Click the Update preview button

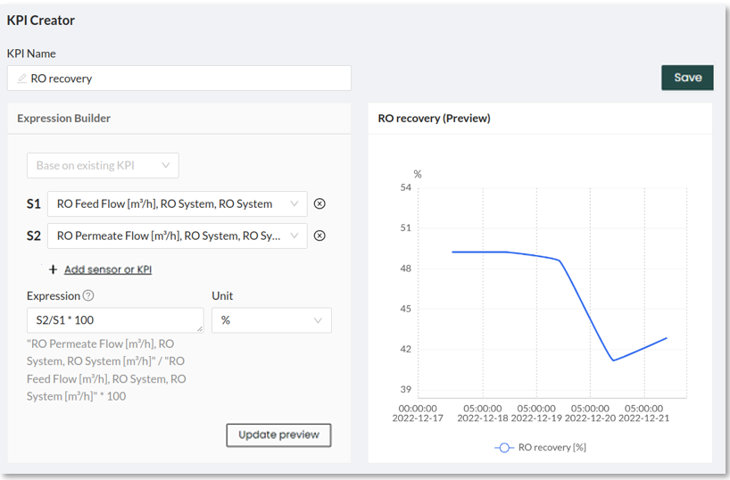click(278, 435)
